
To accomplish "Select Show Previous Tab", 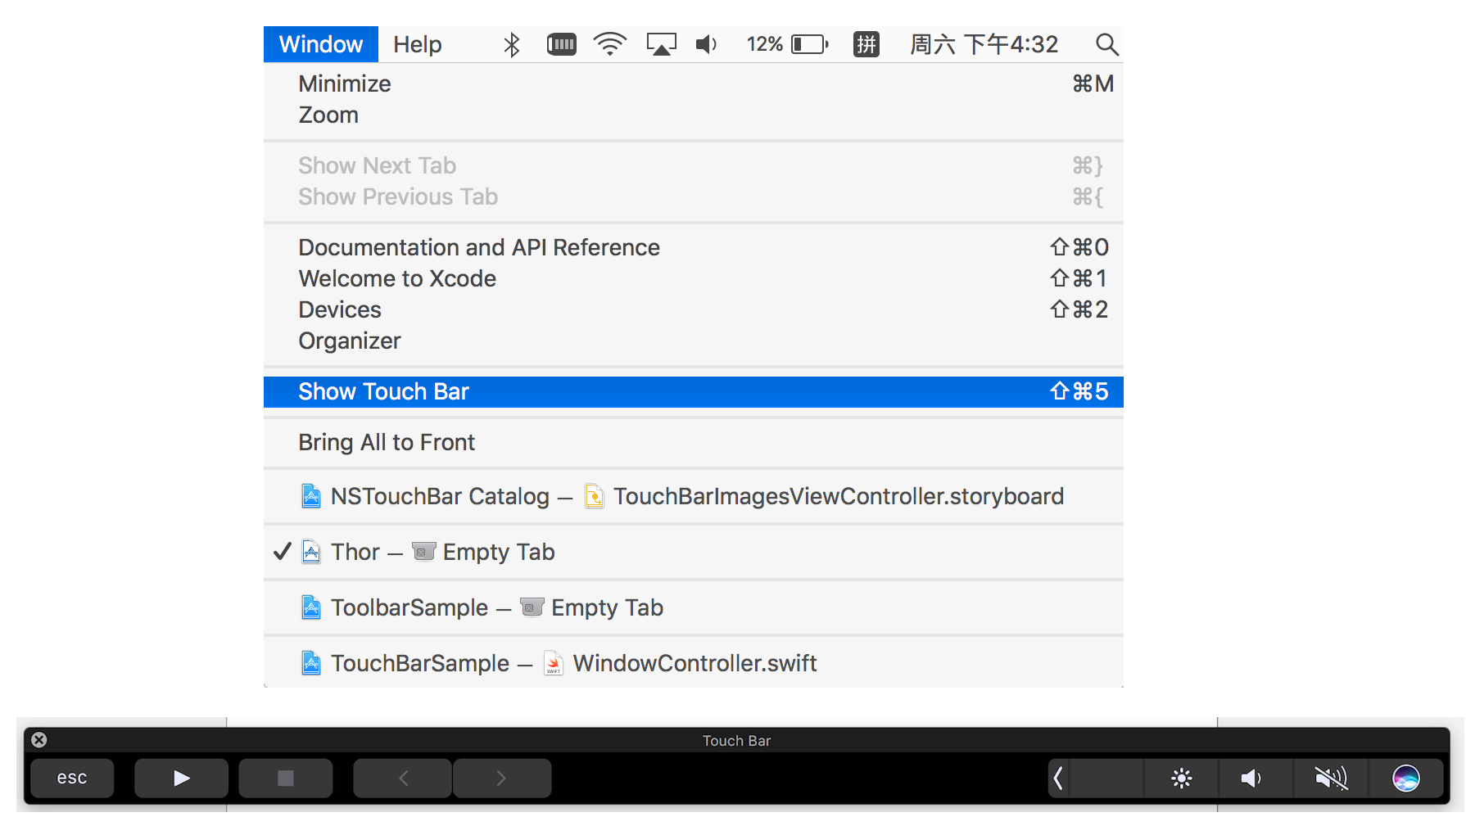I will [694, 196].
